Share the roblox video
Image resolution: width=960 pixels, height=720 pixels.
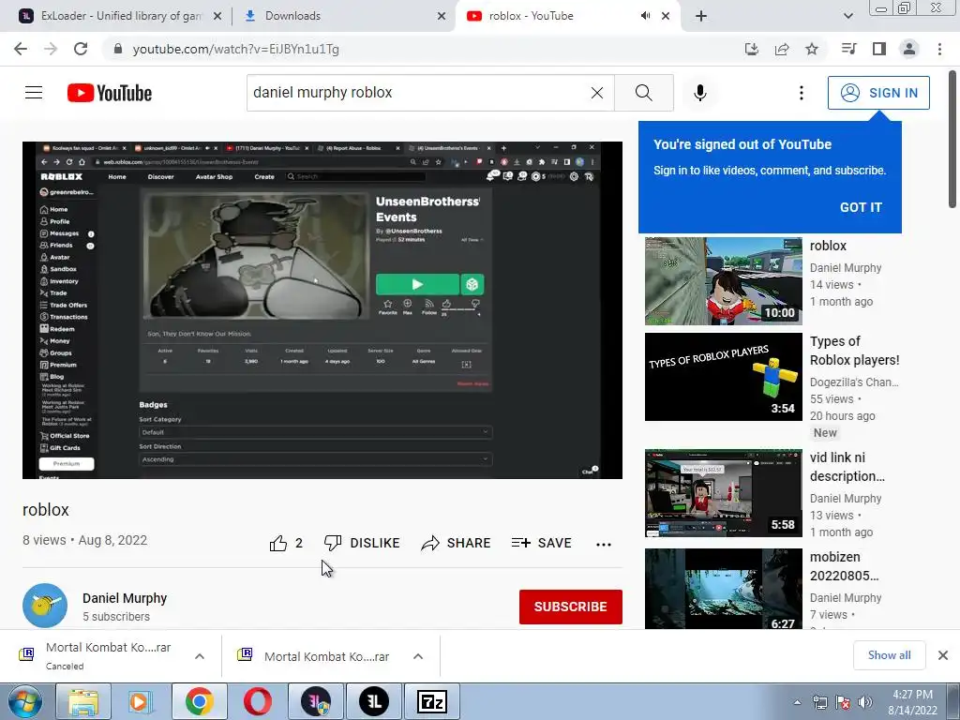coord(457,543)
